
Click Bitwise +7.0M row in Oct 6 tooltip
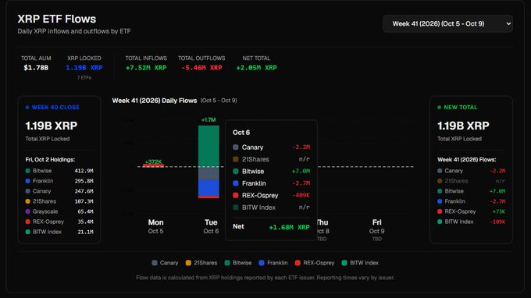[271, 171]
